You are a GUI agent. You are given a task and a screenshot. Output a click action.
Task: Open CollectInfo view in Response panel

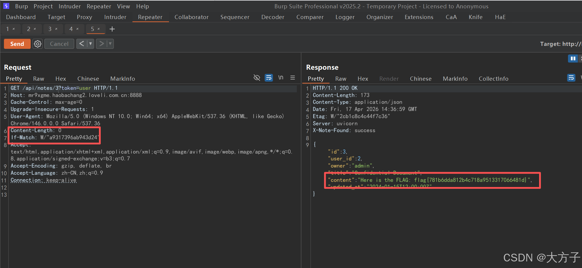click(493, 79)
